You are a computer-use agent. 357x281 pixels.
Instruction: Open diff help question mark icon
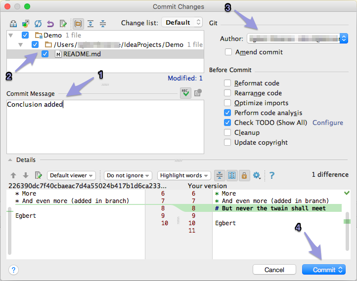(x=271, y=175)
